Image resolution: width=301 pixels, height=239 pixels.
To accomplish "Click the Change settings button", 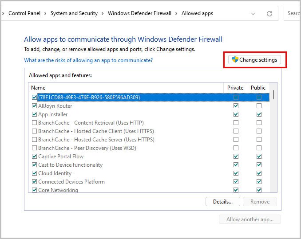I will 254,60.
